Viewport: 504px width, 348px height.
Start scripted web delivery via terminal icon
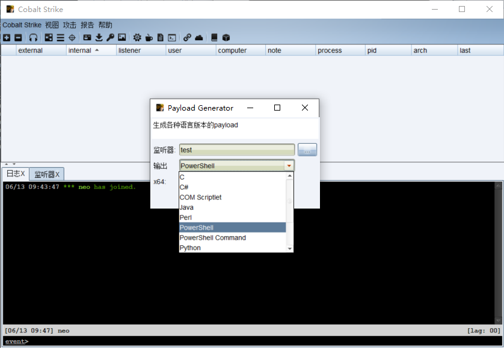[x=172, y=38]
